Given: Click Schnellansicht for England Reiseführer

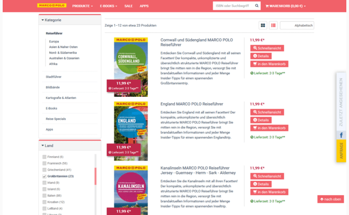Looking at the screenshot, I should coord(267,112).
